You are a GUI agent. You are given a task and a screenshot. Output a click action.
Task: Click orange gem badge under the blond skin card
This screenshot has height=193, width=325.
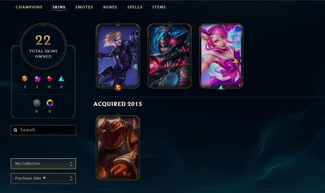point(118,87)
